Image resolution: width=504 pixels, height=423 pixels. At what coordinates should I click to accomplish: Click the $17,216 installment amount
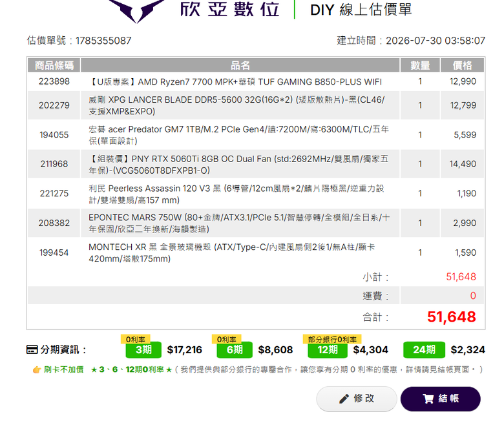point(185,350)
